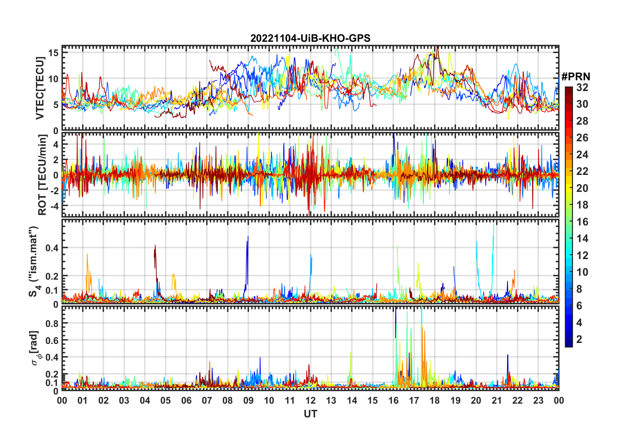The height and width of the screenshot is (434, 621).
Task: Click colorbar tick label 24
Action: [582, 155]
